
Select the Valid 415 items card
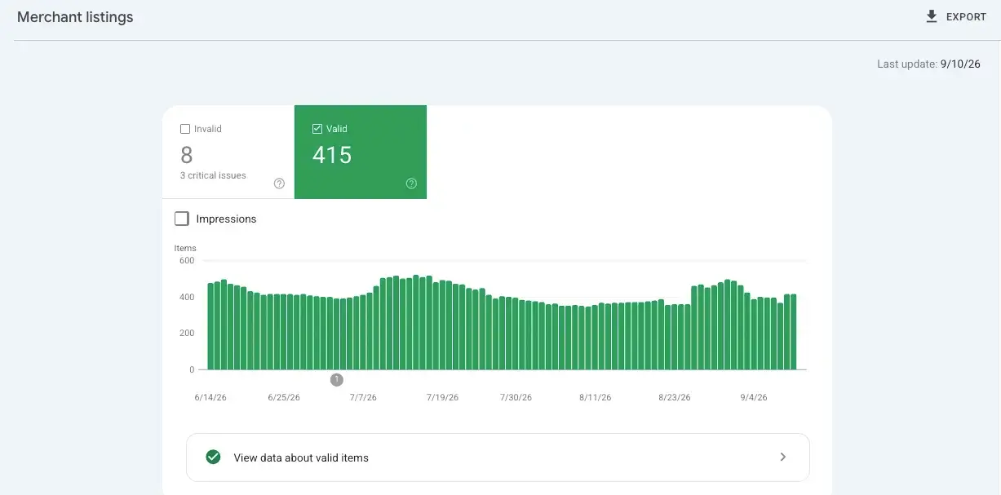pyautogui.click(x=361, y=152)
